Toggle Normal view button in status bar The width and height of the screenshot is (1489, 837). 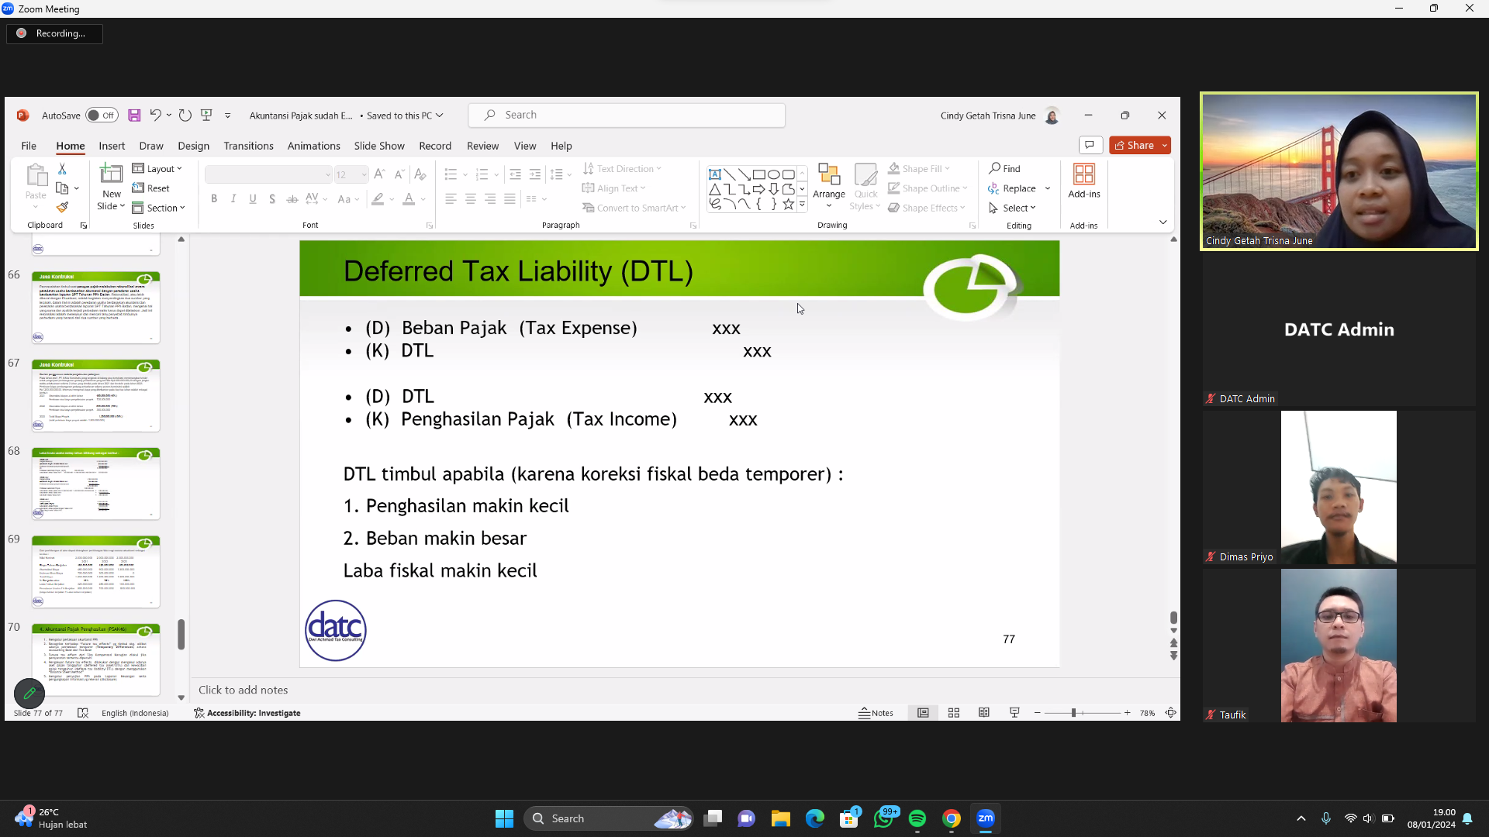click(x=923, y=713)
